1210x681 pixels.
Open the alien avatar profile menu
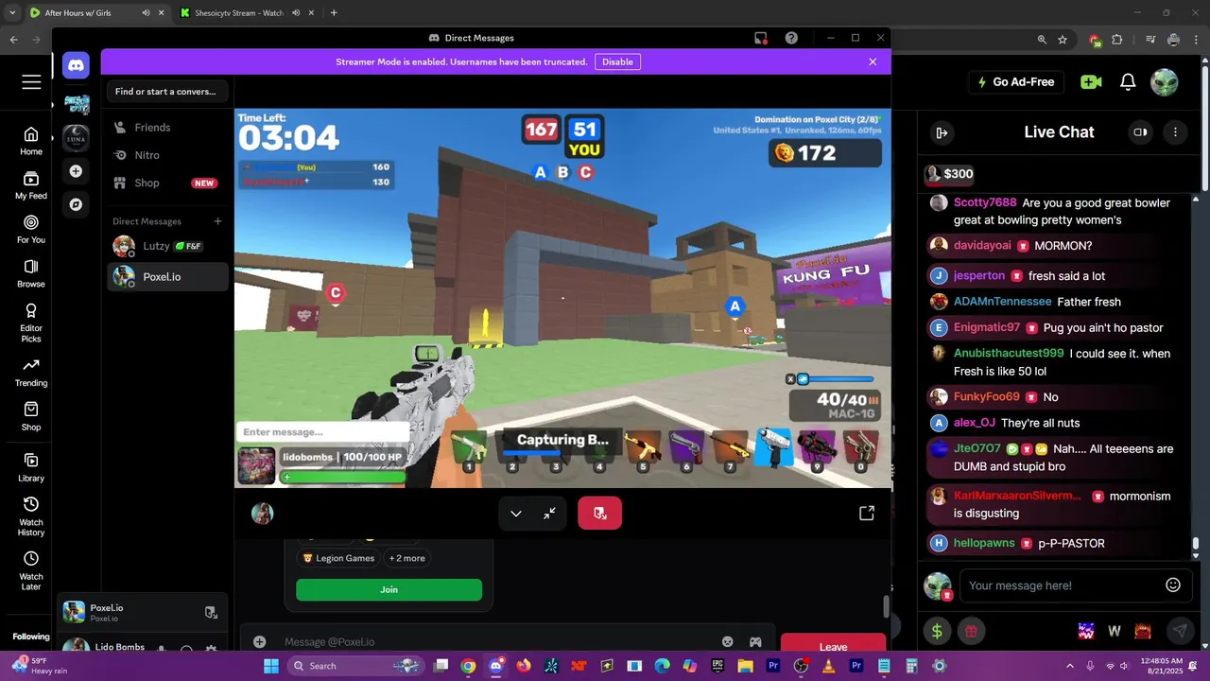(1164, 82)
